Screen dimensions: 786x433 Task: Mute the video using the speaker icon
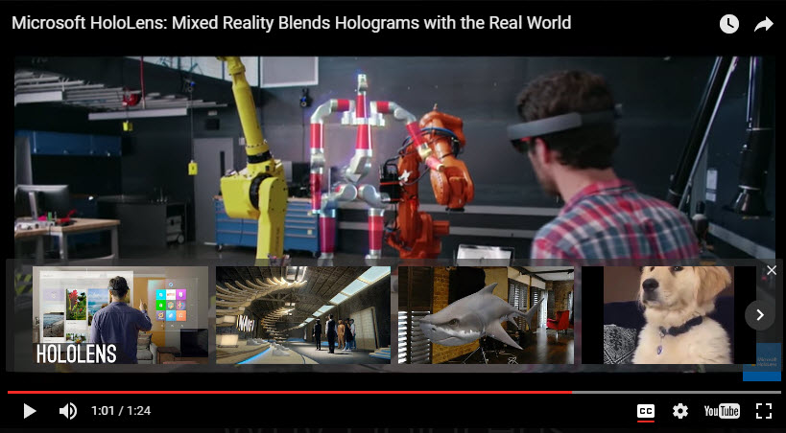coord(68,411)
